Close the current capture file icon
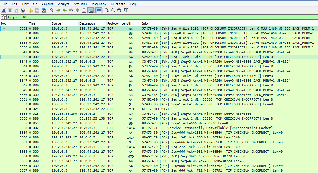Viewport: 318px width, 173px height. (x=44, y=10)
